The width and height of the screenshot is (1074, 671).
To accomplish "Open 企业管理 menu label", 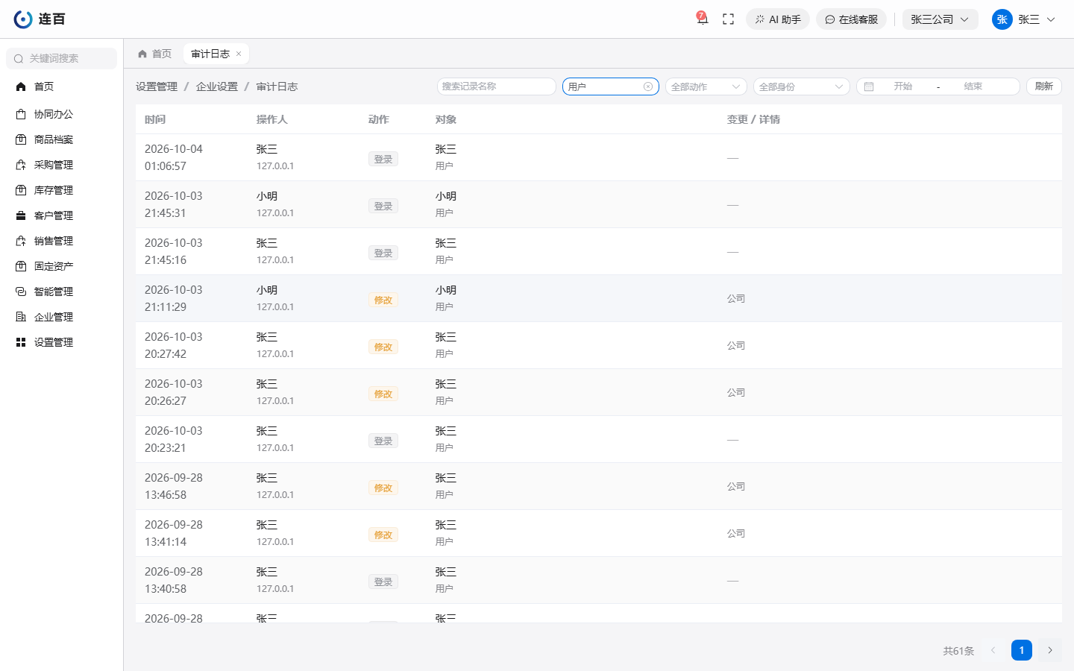I will pyautogui.click(x=54, y=317).
